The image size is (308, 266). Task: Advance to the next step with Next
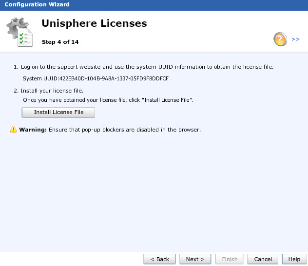(x=195, y=259)
